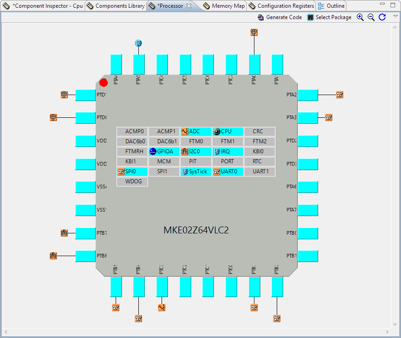
Task: Close the Processor tab
Action: pos(189,6)
